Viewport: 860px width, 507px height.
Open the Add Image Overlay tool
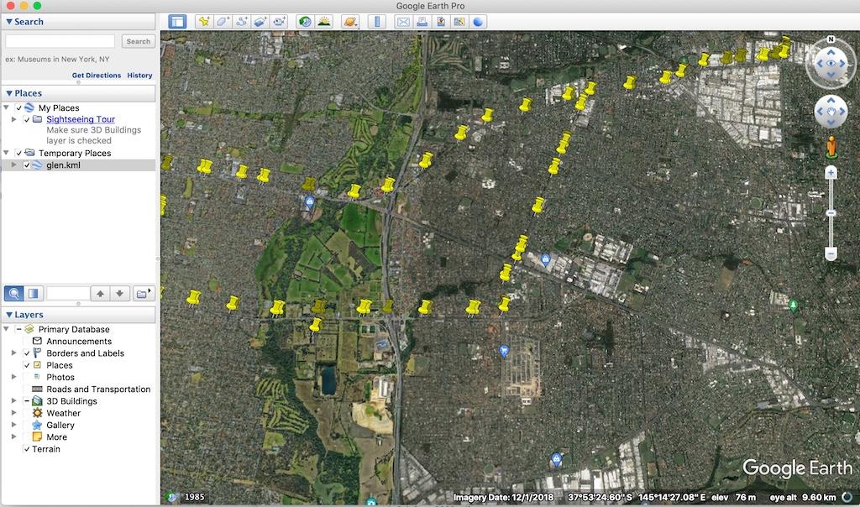click(x=260, y=21)
